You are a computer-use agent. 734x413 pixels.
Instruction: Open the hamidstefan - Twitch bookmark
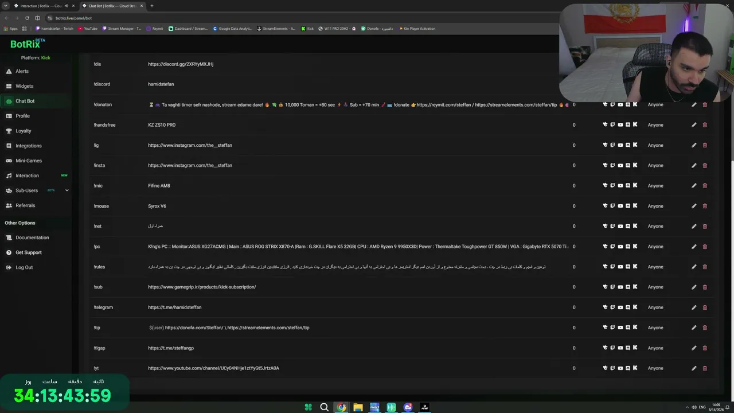click(x=55, y=29)
